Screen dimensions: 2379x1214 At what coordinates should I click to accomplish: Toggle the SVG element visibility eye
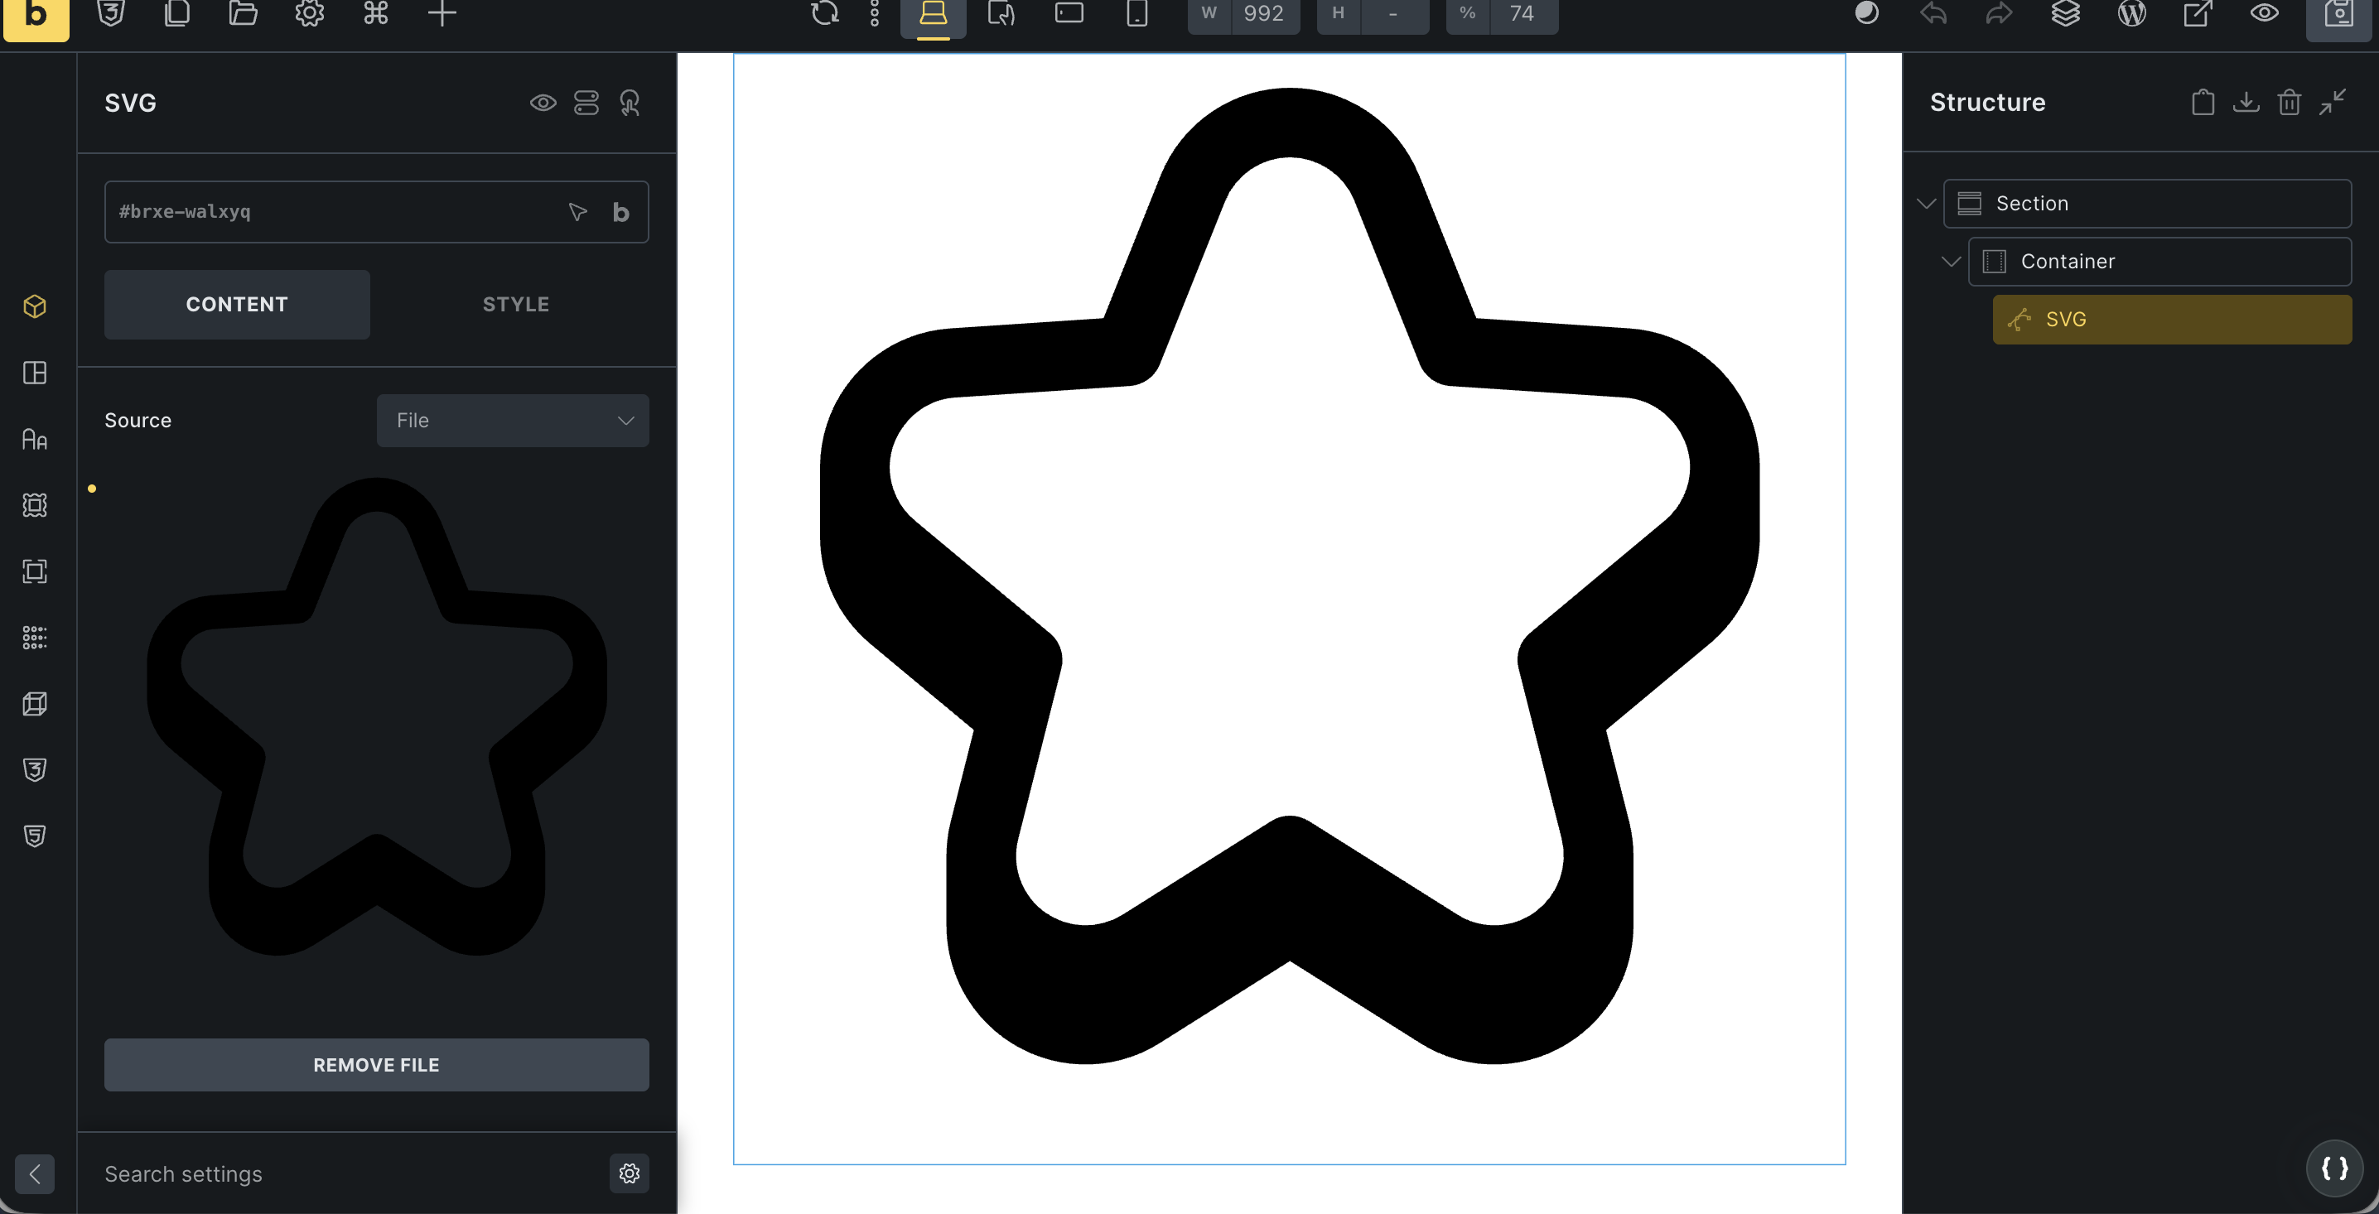pyautogui.click(x=543, y=103)
